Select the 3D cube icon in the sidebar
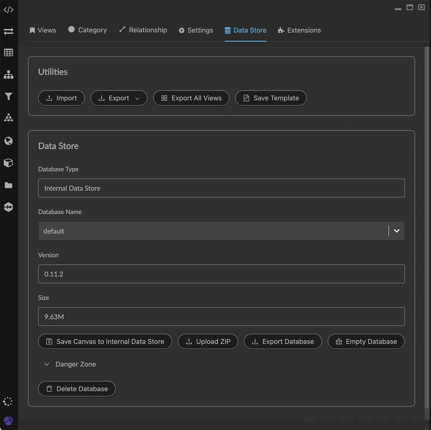The height and width of the screenshot is (430, 431). point(8,163)
